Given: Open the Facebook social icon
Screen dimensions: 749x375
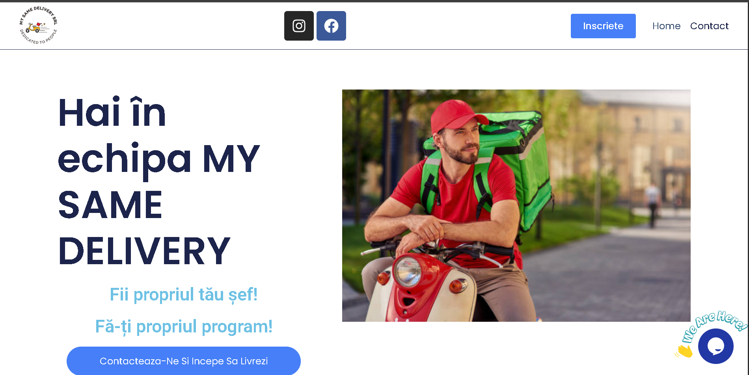Looking at the screenshot, I should coord(331,26).
